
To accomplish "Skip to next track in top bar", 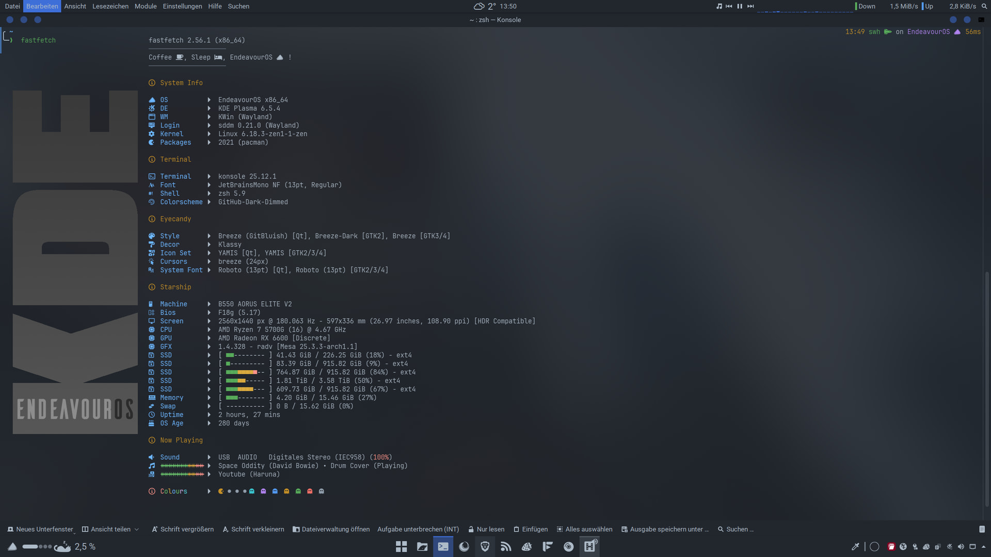I will [750, 6].
